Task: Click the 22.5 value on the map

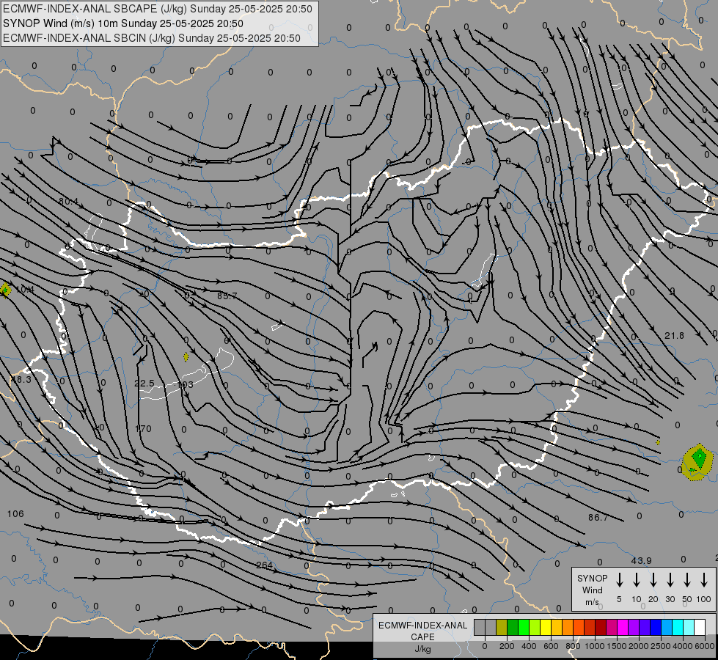Action: [x=144, y=383]
